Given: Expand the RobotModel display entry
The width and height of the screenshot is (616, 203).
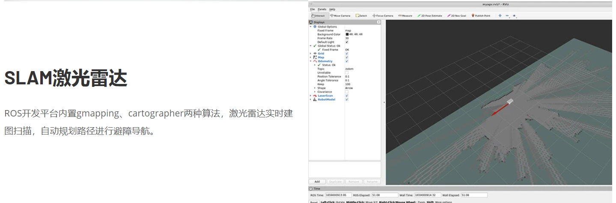Looking at the screenshot, I should [311, 99].
